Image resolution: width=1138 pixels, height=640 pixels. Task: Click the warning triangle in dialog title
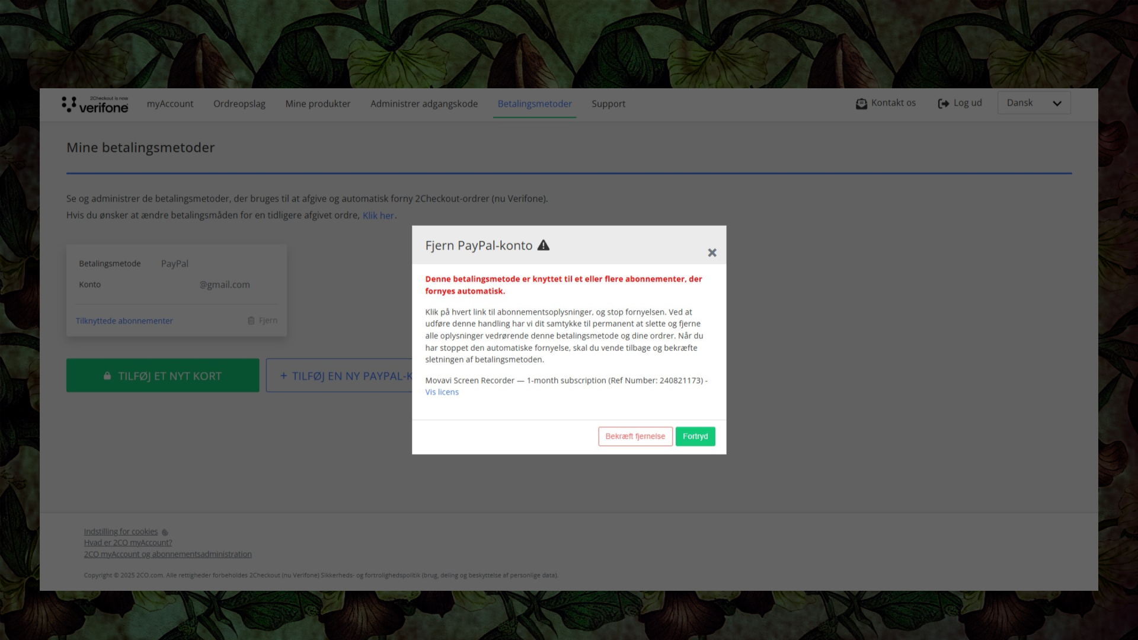point(544,245)
